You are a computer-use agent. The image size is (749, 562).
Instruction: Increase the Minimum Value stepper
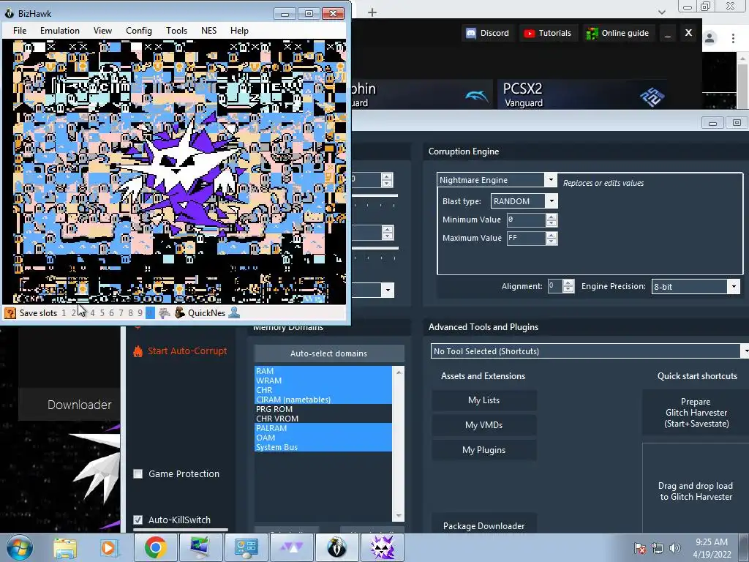pyautogui.click(x=552, y=217)
